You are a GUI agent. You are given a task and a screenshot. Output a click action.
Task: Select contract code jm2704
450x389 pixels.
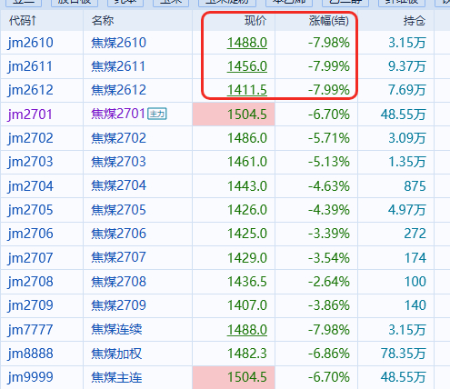30,185
